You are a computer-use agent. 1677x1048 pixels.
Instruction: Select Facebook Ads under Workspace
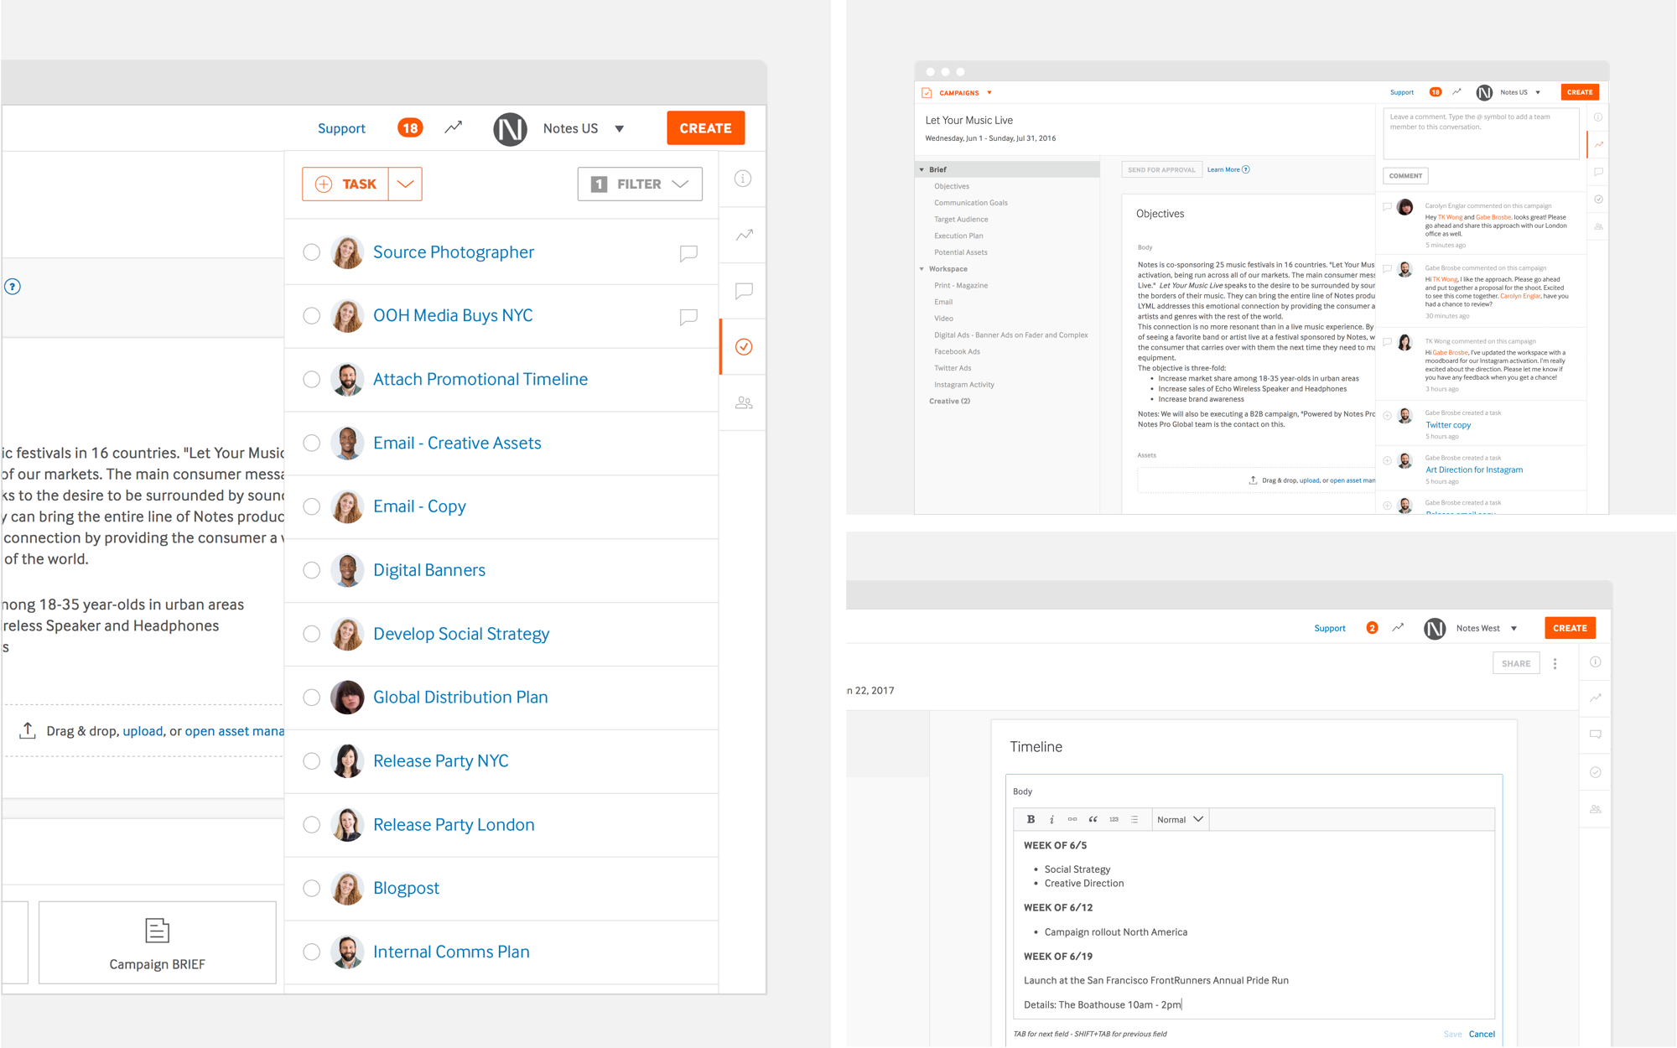pyautogui.click(x=957, y=351)
